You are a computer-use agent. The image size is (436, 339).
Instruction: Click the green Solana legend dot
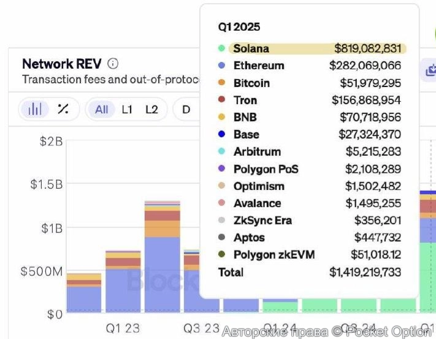point(221,48)
